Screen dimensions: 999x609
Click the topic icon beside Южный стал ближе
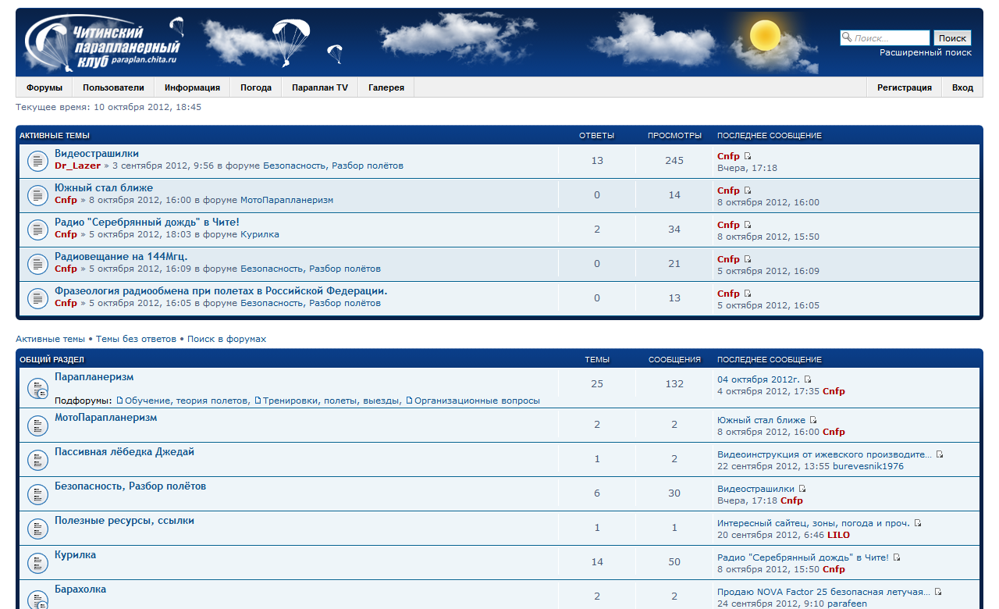(x=38, y=195)
